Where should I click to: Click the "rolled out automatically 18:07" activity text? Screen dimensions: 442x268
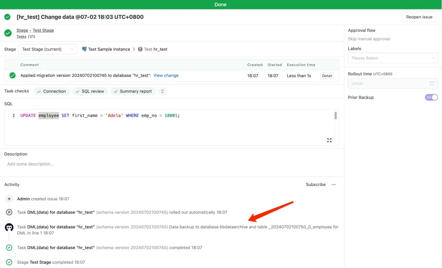[198, 212]
